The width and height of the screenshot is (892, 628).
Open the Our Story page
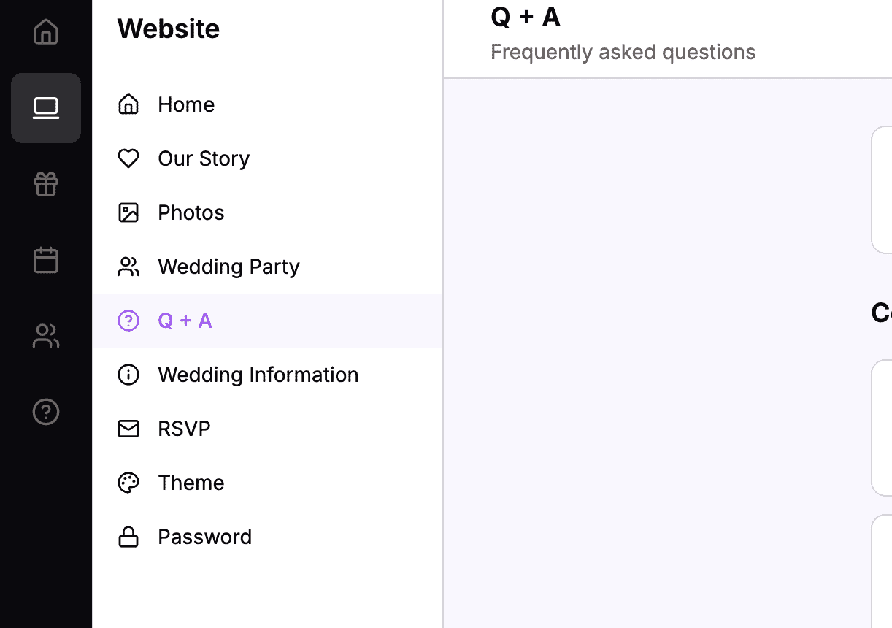point(204,158)
